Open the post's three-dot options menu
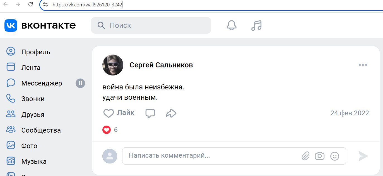The image size is (383, 176). click(363, 65)
